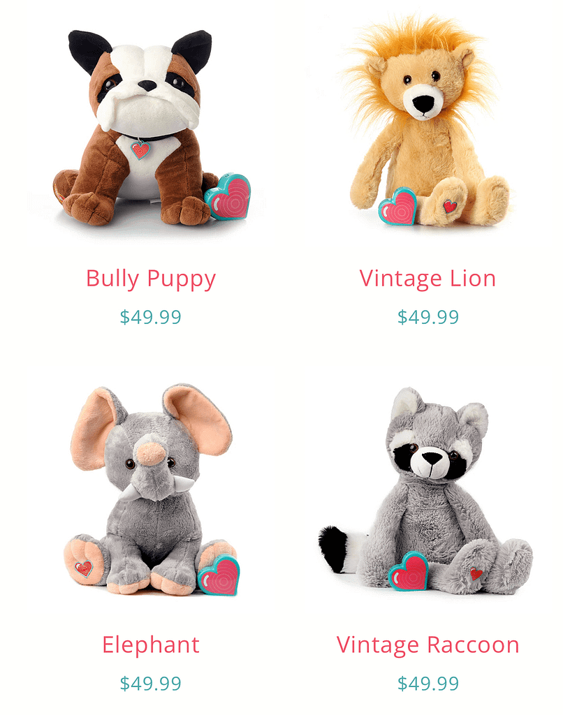This screenshot has width=563, height=715.
Task: Click the heart recorder beside Vintage Lion
Action: point(398,207)
